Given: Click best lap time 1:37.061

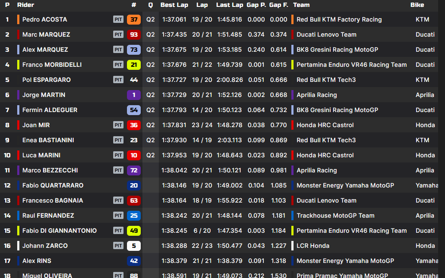Looking at the screenshot, I should tap(174, 19).
